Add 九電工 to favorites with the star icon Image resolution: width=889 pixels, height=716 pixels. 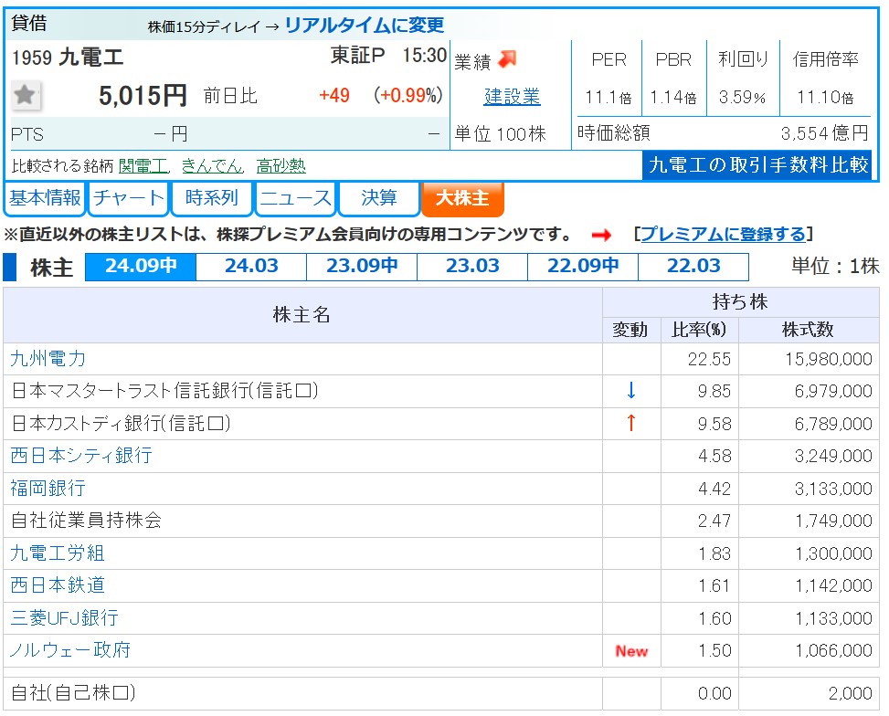pos(26,95)
